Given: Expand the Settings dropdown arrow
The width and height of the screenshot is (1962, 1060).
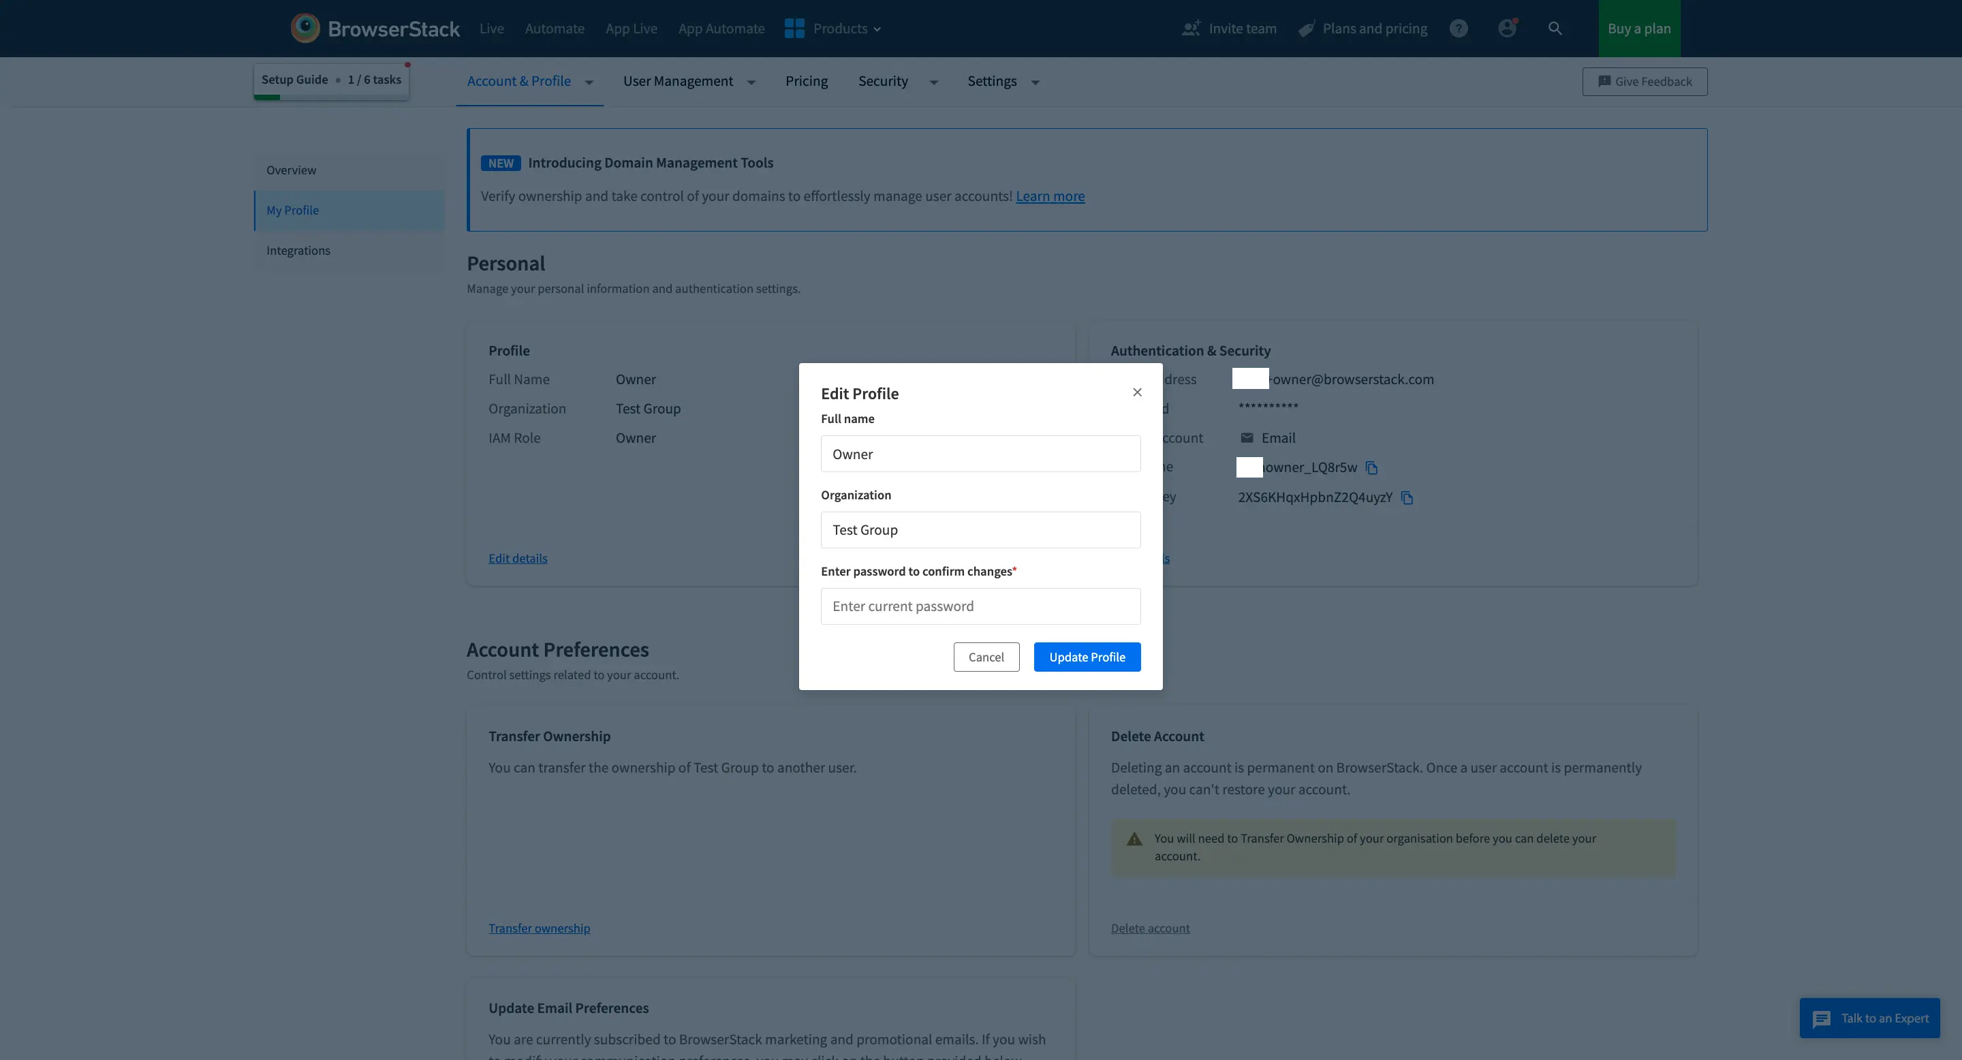Looking at the screenshot, I should tap(1035, 82).
